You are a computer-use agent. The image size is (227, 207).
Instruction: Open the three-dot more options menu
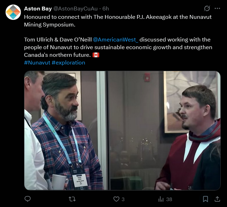[x=217, y=8]
